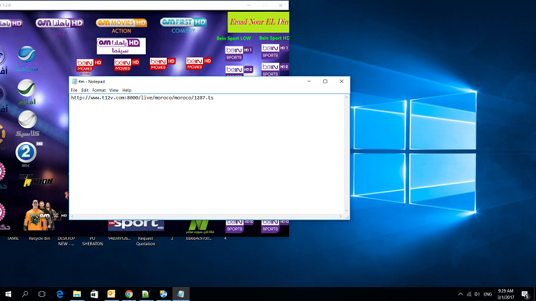Screen dimensions: 536x301
Task: Launch Microsoft Edge from the taskbar
Action: 60,294
